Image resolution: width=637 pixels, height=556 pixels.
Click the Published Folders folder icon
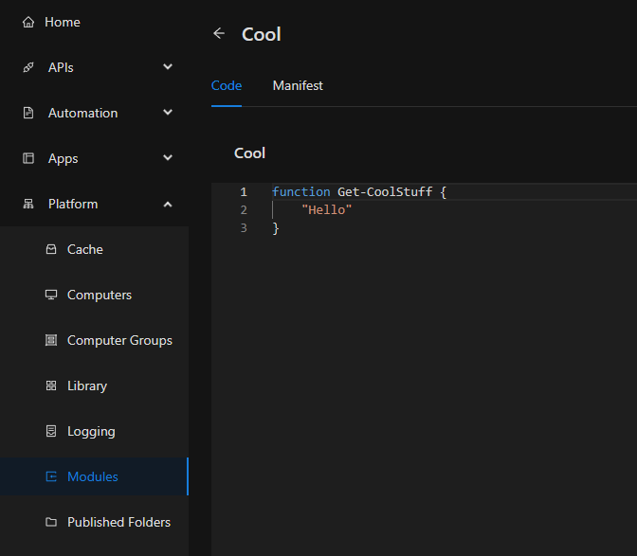click(x=51, y=522)
